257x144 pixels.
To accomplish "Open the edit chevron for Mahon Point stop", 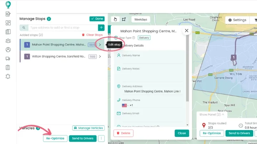I will [100, 44].
